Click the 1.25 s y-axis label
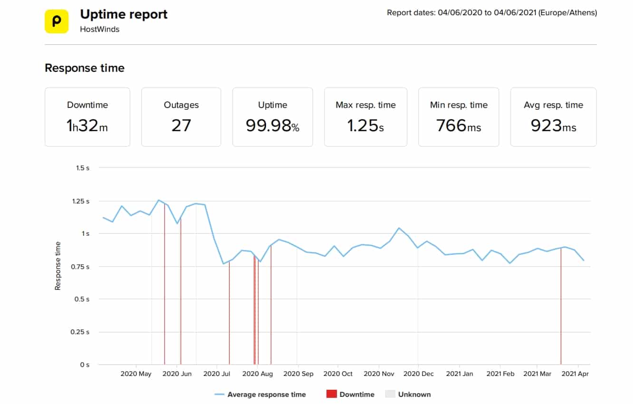633x404 pixels. (x=81, y=201)
